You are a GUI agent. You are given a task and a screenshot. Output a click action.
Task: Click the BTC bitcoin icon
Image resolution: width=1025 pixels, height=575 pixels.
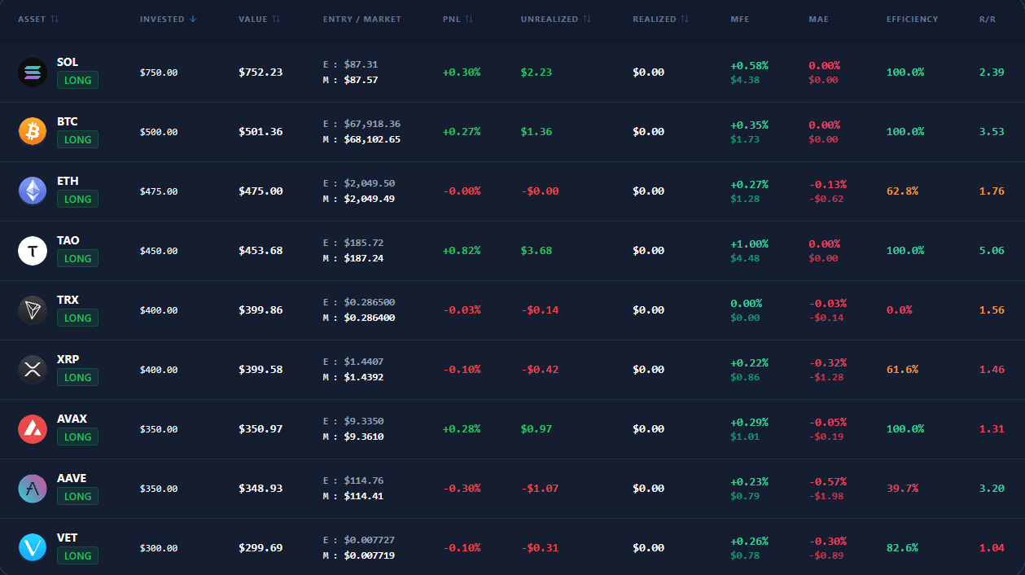33,132
